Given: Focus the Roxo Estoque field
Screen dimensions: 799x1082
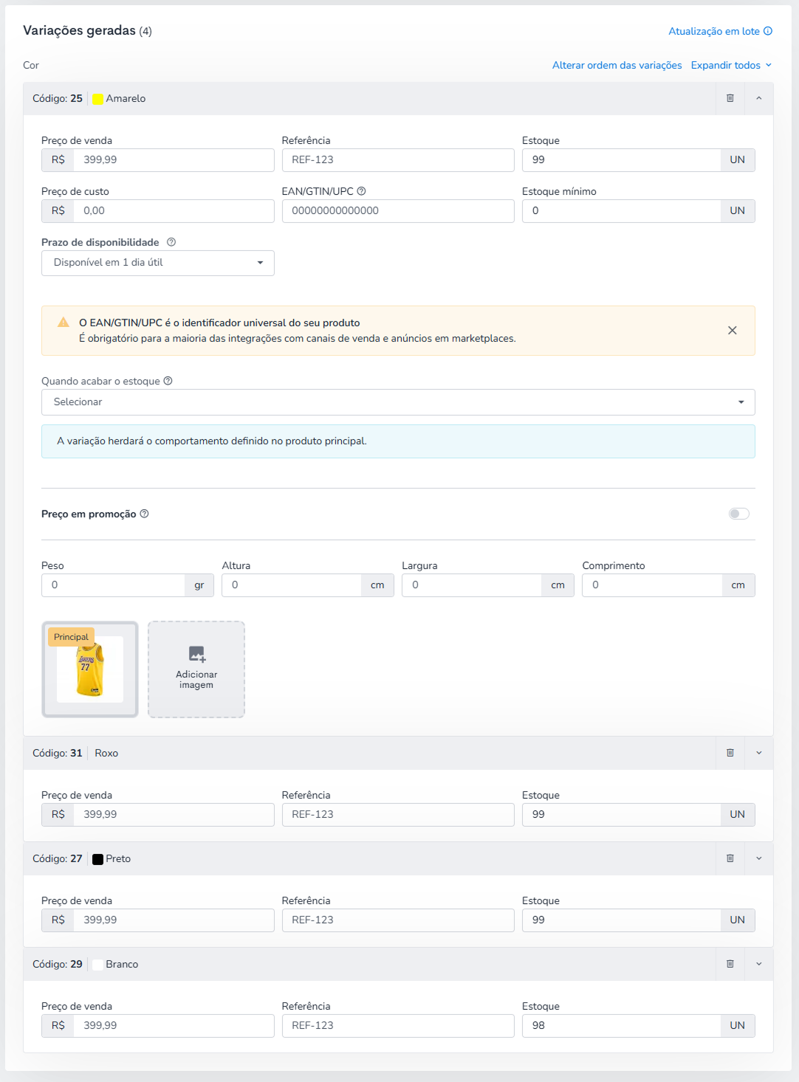Looking at the screenshot, I should tap(622, 815).
